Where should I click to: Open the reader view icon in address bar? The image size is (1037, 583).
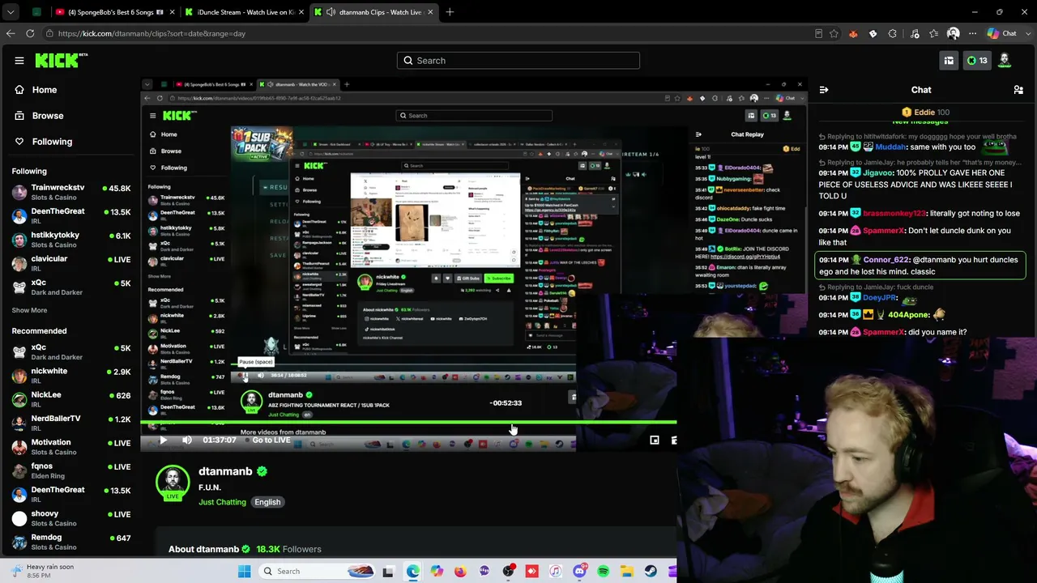818,34
